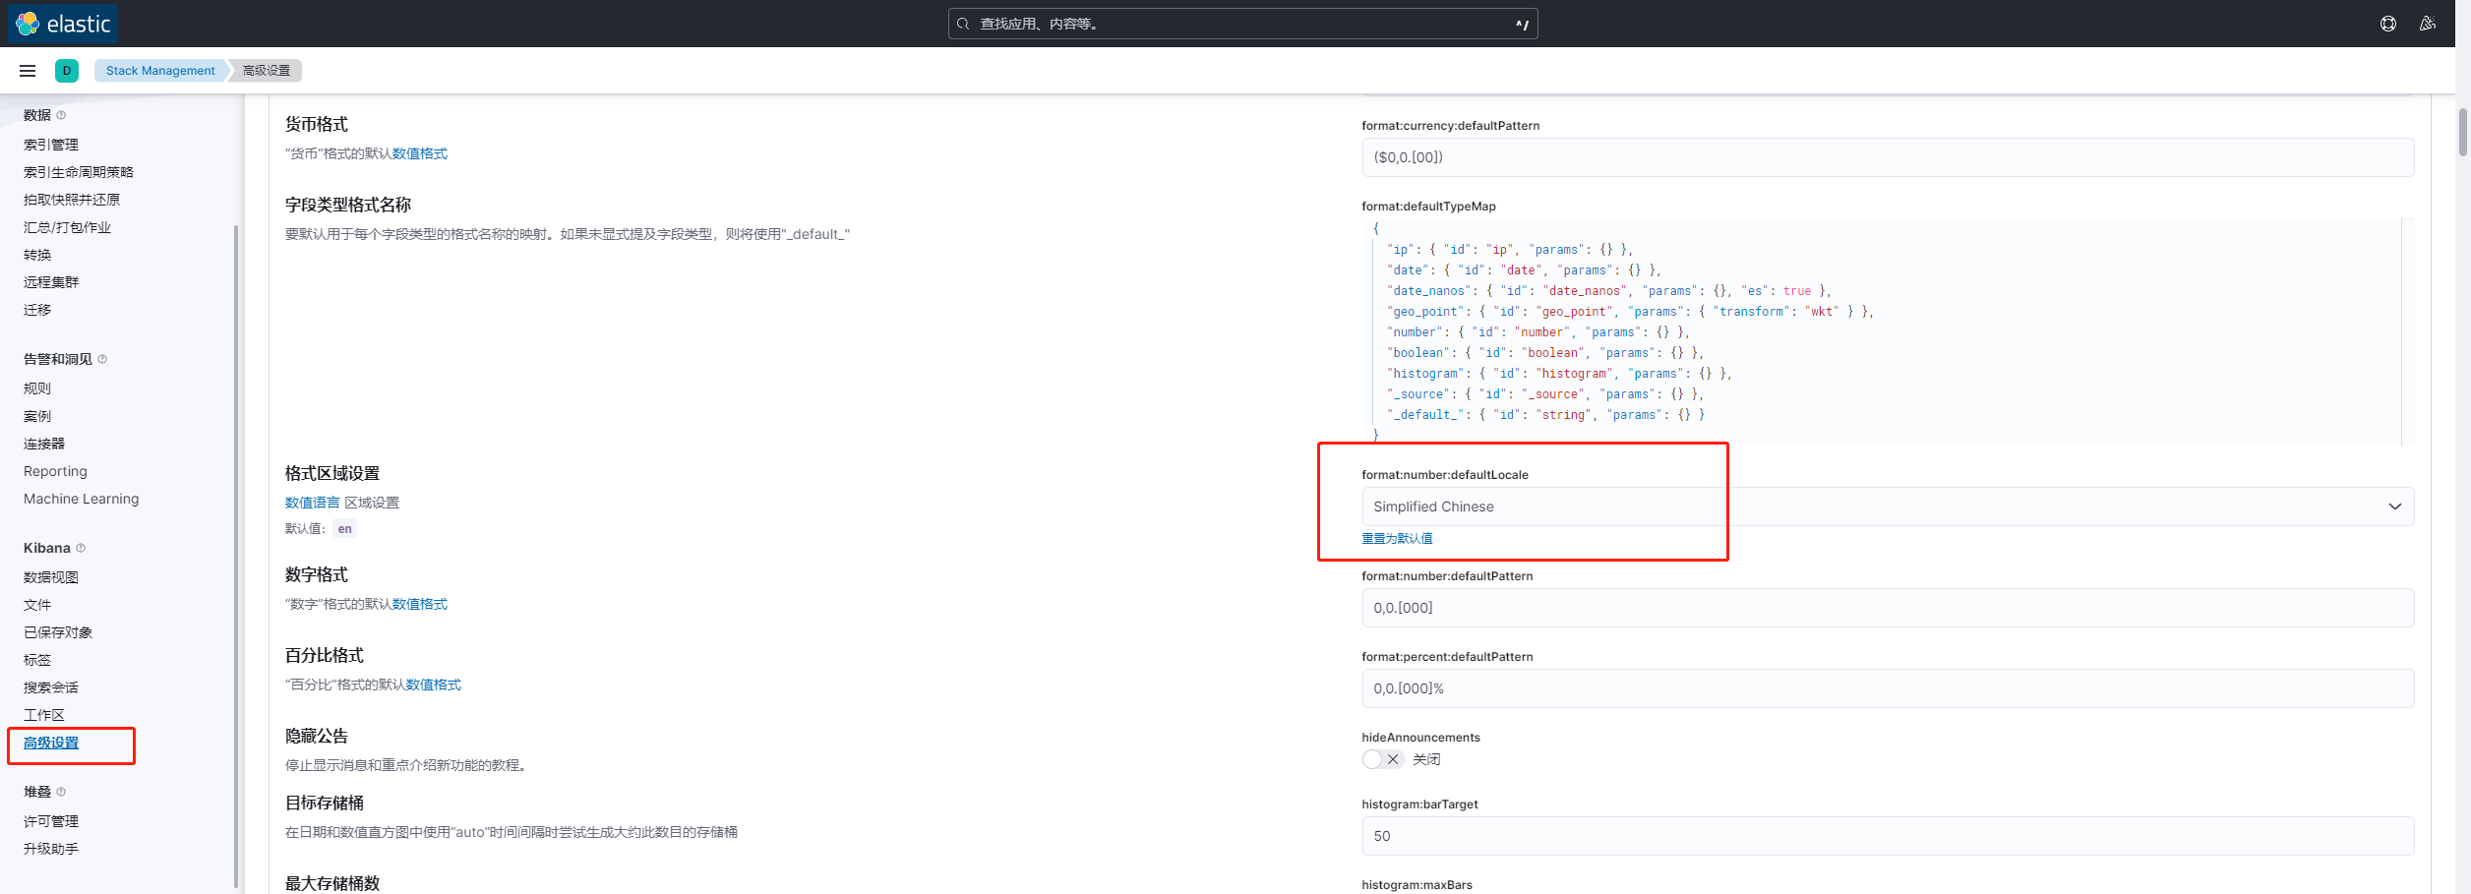Select 高级设置 in sidebar

51,743
